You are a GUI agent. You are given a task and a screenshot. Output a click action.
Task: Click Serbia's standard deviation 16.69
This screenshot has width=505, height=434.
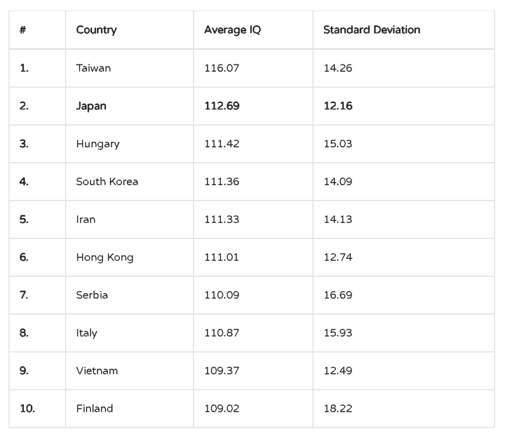tap(338, 295)
